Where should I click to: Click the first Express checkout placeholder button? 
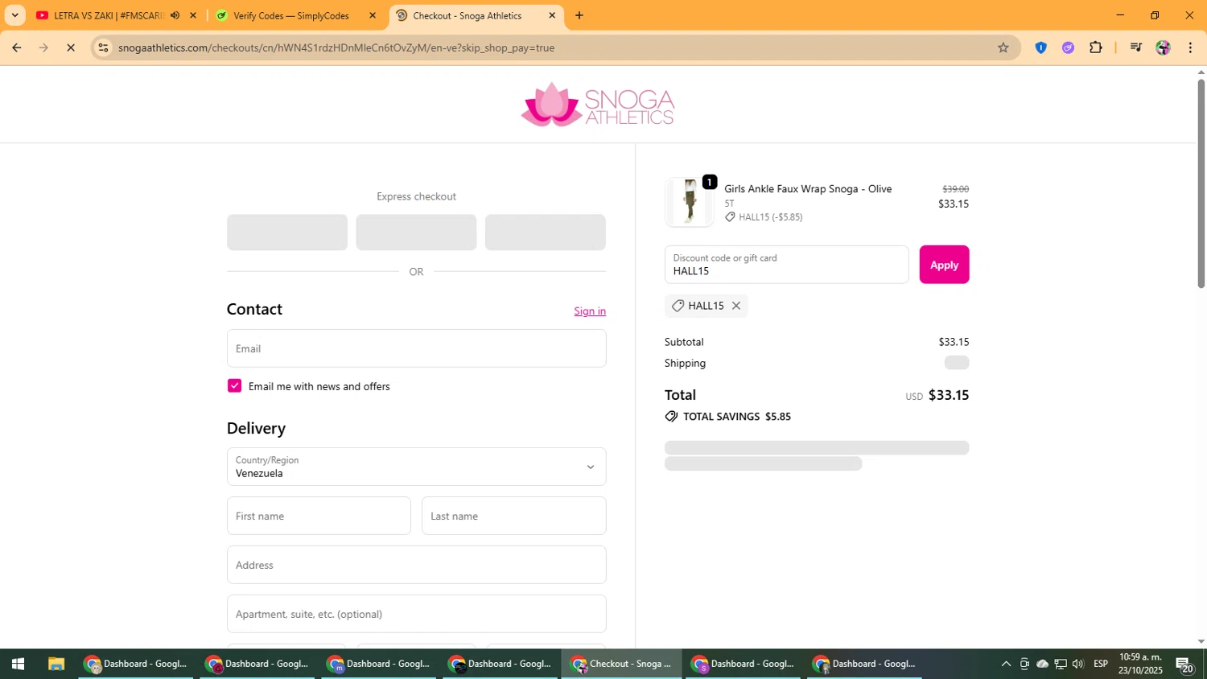(287, 233)
